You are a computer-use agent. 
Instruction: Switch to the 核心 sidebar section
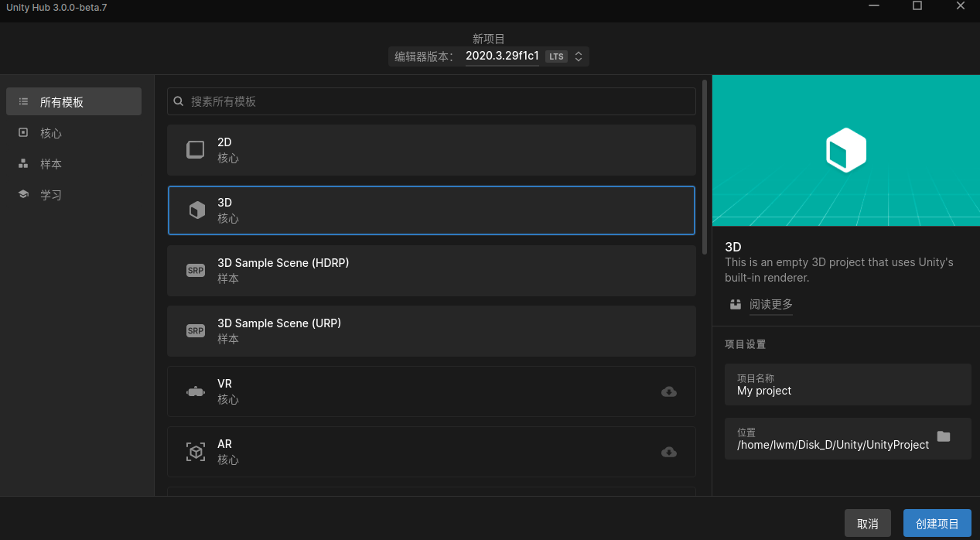pos(50,132)
